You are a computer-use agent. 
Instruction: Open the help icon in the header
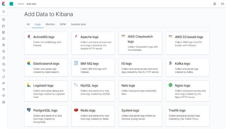pos(215,4)
